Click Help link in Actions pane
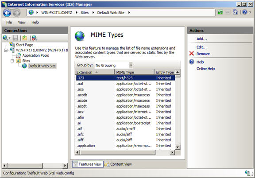The width and height of the screenshot is (255, 178). [200, 62]
